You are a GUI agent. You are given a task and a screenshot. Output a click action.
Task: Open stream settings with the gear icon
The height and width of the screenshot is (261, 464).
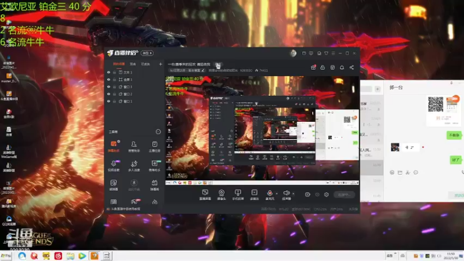coord(327,194)
